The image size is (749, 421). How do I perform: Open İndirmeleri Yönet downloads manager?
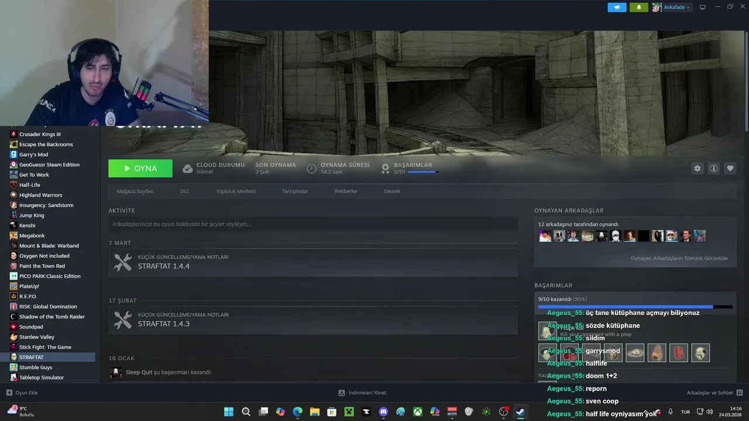tap(362, 393)
